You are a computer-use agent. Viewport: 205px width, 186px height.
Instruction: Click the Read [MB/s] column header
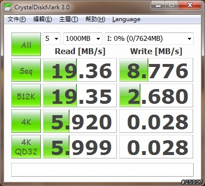click(x=80, y=51)
